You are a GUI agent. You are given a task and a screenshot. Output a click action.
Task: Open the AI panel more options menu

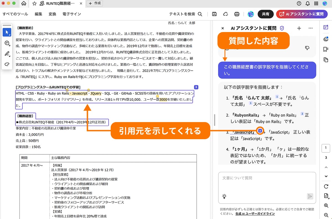(x=310, y=28)
